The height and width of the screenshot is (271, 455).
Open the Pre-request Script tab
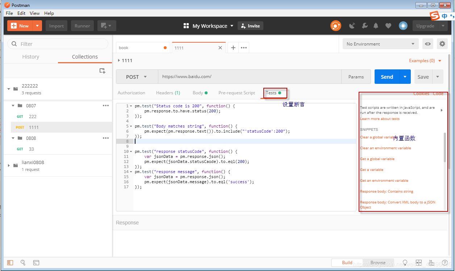[x=237, y=93]
